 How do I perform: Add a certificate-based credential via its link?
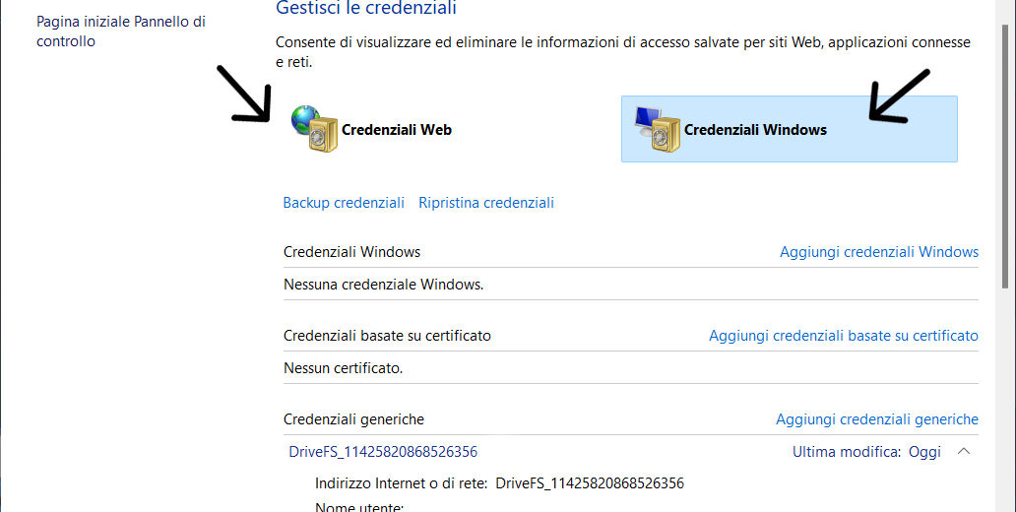pyautogui.click(x=844, y=336)
